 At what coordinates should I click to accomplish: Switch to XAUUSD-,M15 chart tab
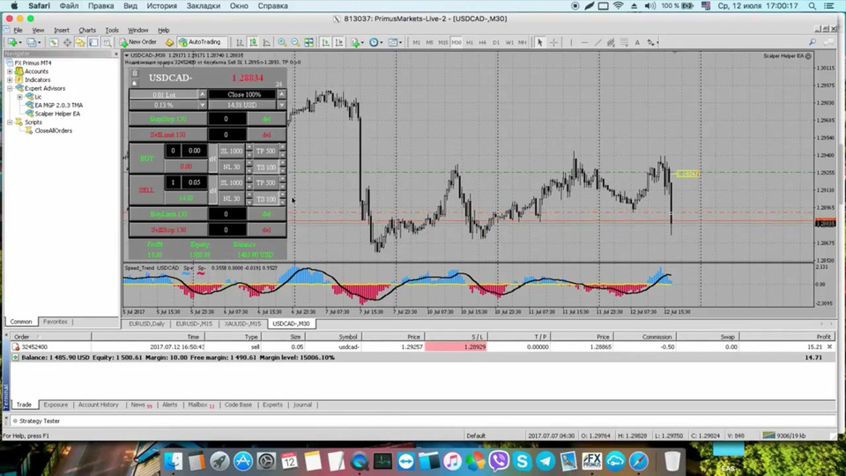click(242, 324)
